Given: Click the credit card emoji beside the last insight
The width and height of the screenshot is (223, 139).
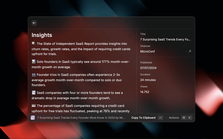Looking at the screenshot, I should click(x=33, y=106).
